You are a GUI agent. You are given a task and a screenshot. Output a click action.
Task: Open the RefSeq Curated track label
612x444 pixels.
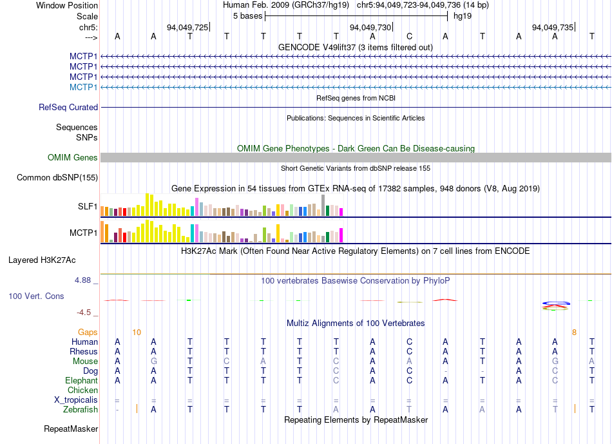68,107
